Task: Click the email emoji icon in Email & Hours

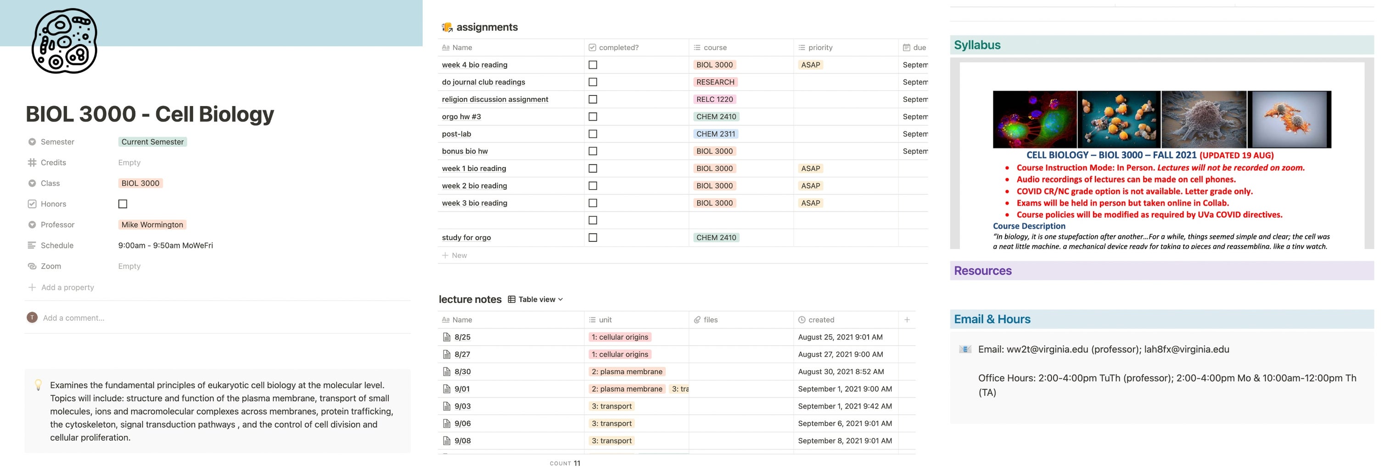Action: tap(964, 349)
